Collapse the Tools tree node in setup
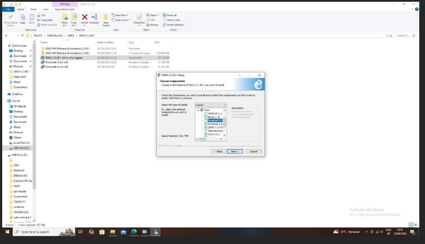The image size is (425, 244). (198, 110)
